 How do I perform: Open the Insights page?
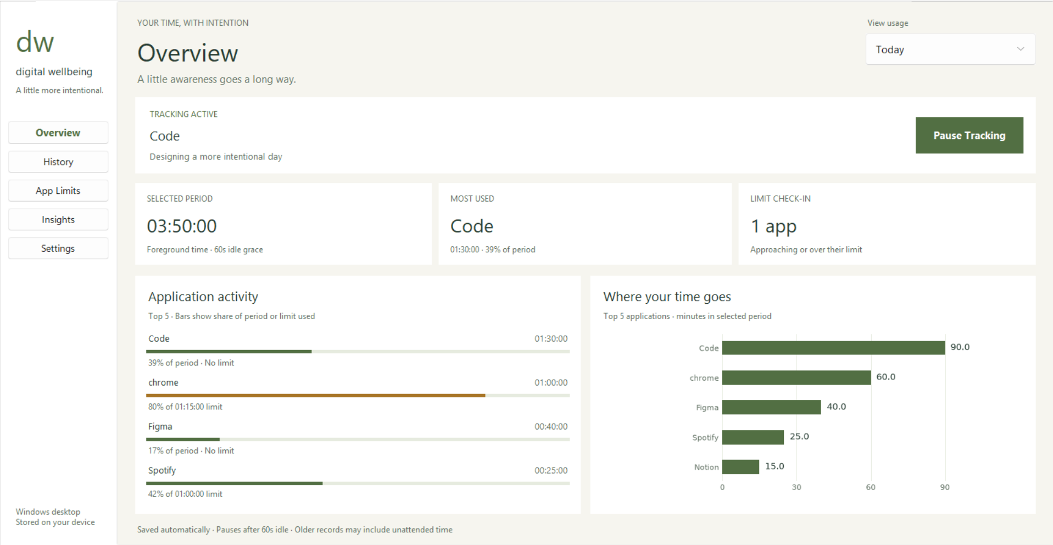click(58, 220)
